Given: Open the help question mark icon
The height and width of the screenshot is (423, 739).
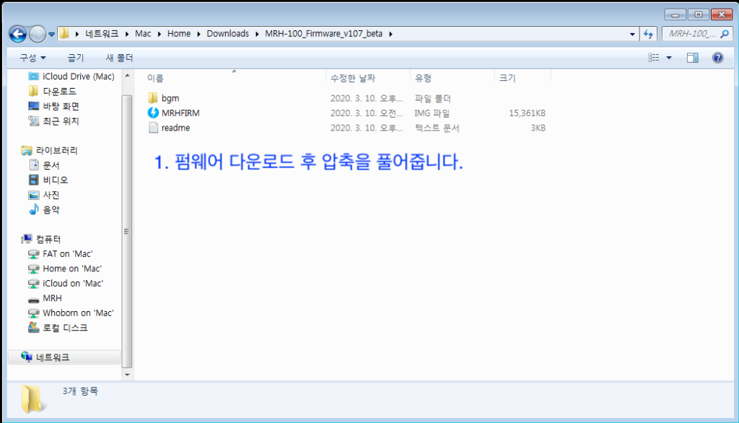Looking at the screenshot, I should click(717, 58).
